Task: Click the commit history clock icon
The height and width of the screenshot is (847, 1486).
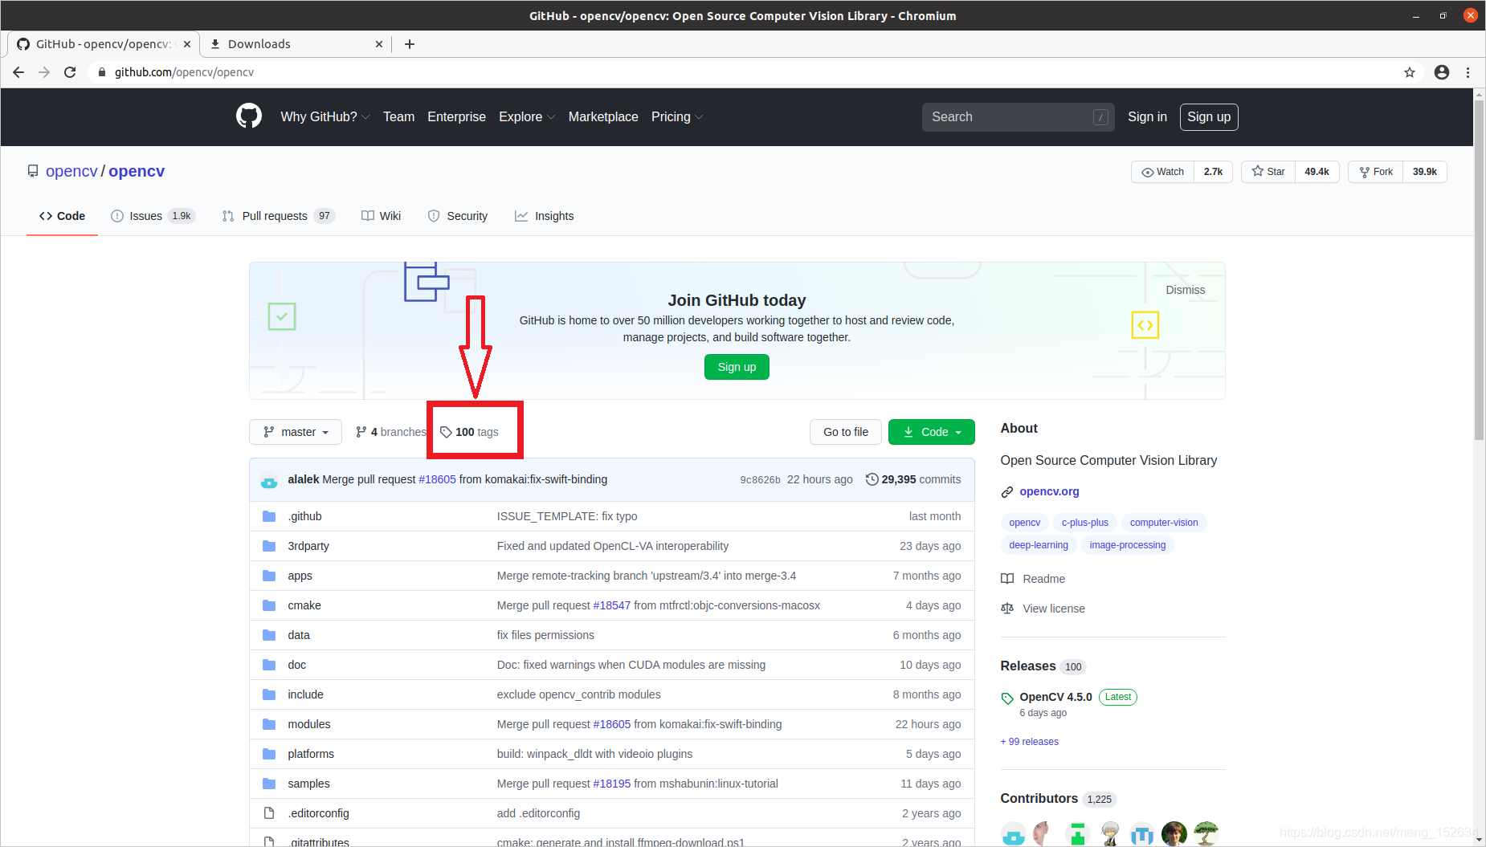Action: (872, 479)
